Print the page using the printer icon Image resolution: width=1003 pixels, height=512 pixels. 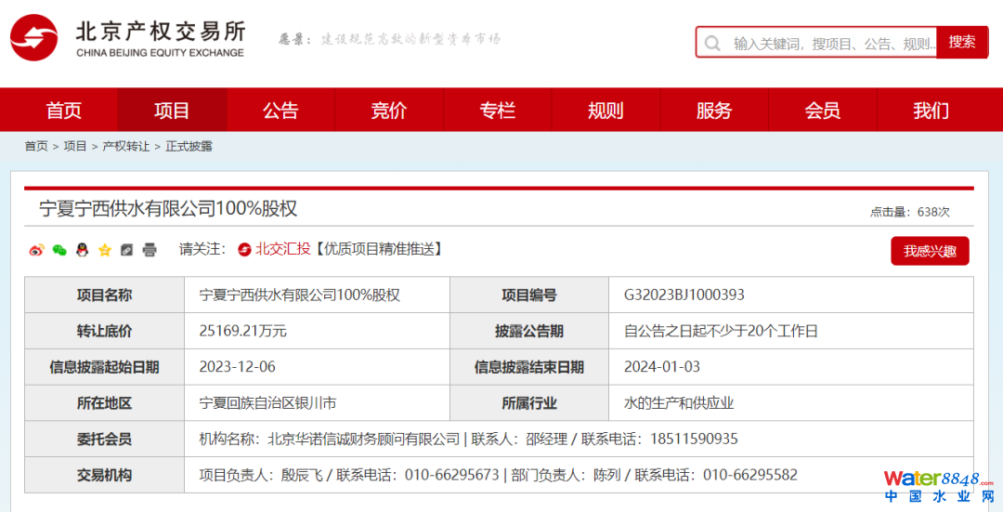(x=150, y=250)
